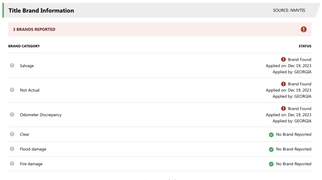Select the Salvage brand category label
The height and width of the screenshot is (180, 322).
(27, 66)
